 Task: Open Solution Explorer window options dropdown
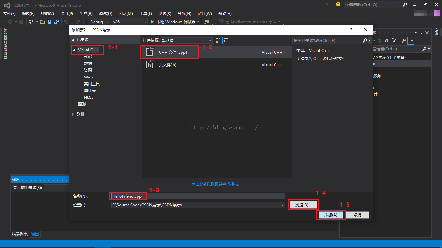point(416,32)
